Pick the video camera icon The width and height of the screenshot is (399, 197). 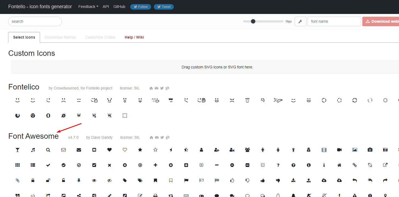[339, 150]
